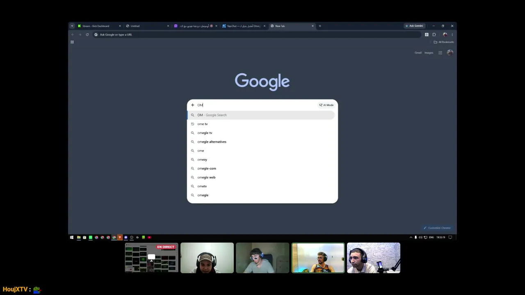The width and height of the screenshot is (525, 295).
Task: Show hidden system tray icons
Action: 411,237
